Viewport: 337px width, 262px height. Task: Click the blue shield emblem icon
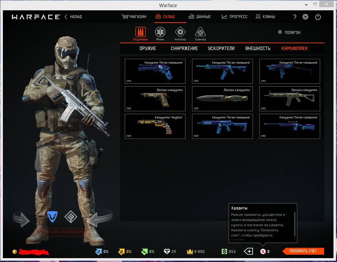pos(52,217)
